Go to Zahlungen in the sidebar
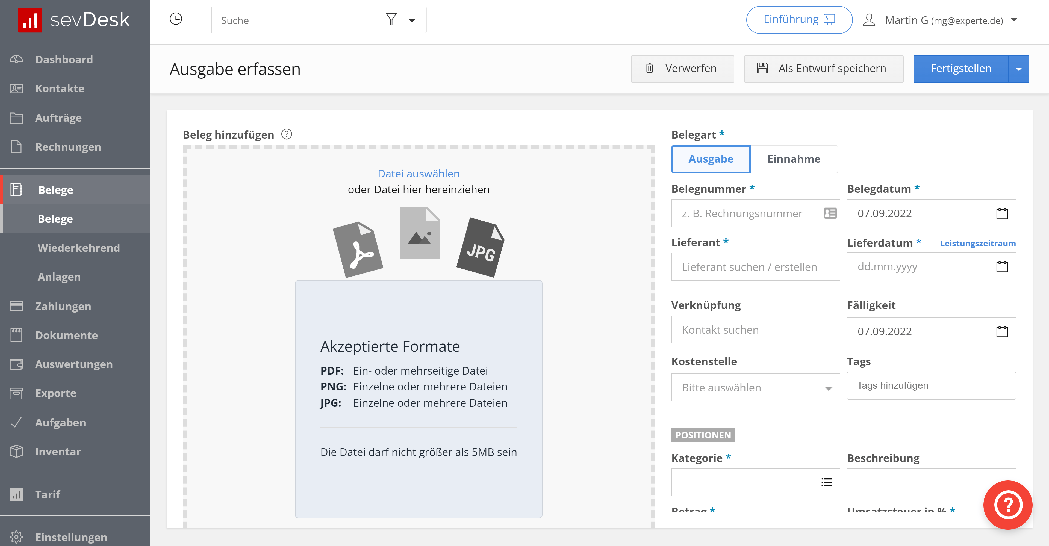 point(63,306)
